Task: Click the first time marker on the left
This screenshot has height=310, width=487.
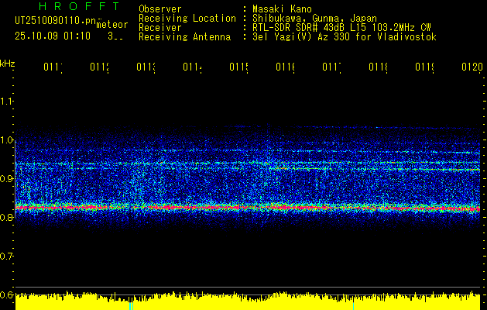Action: point(53,68)
